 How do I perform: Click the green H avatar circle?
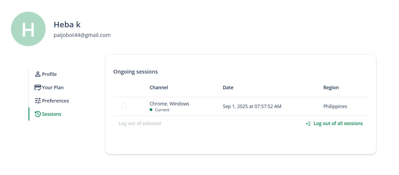[28, 29]
